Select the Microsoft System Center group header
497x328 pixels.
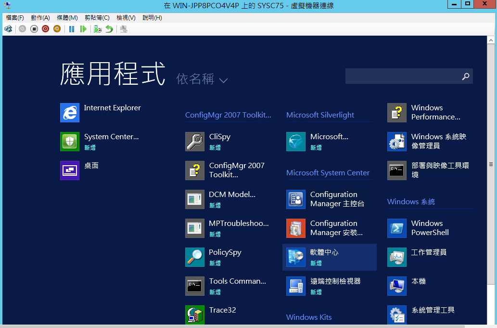(x=328, y=172)
